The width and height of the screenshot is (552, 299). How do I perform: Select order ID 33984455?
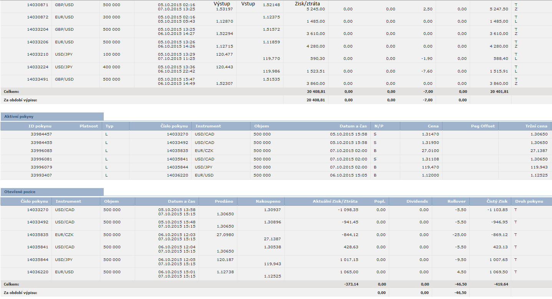(41, 142)
